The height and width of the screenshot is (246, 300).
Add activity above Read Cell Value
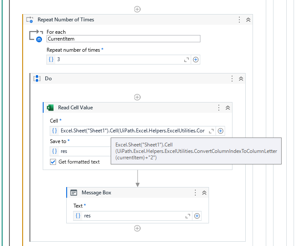tap(137, 97)
